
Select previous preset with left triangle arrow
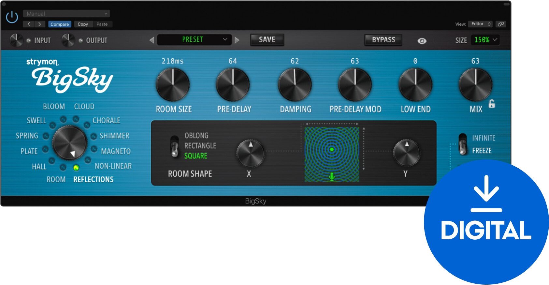click(152, 40)
